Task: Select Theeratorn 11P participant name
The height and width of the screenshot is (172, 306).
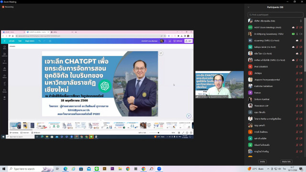Action: pos(261,106)
